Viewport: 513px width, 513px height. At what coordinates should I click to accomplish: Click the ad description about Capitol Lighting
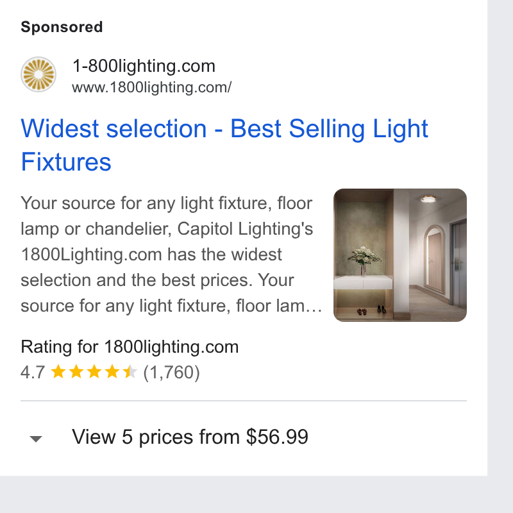tap(171, 255)
